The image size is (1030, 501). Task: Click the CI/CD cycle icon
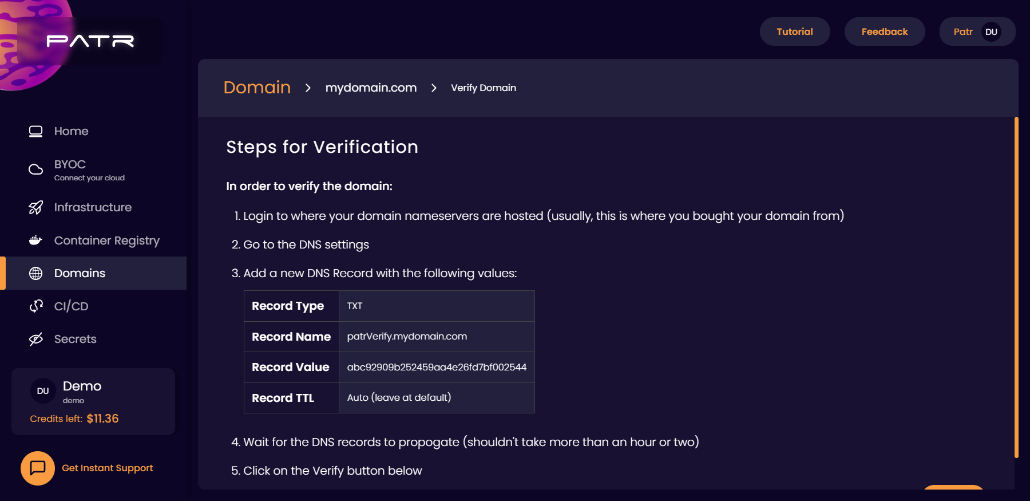(x=35, y=306)
